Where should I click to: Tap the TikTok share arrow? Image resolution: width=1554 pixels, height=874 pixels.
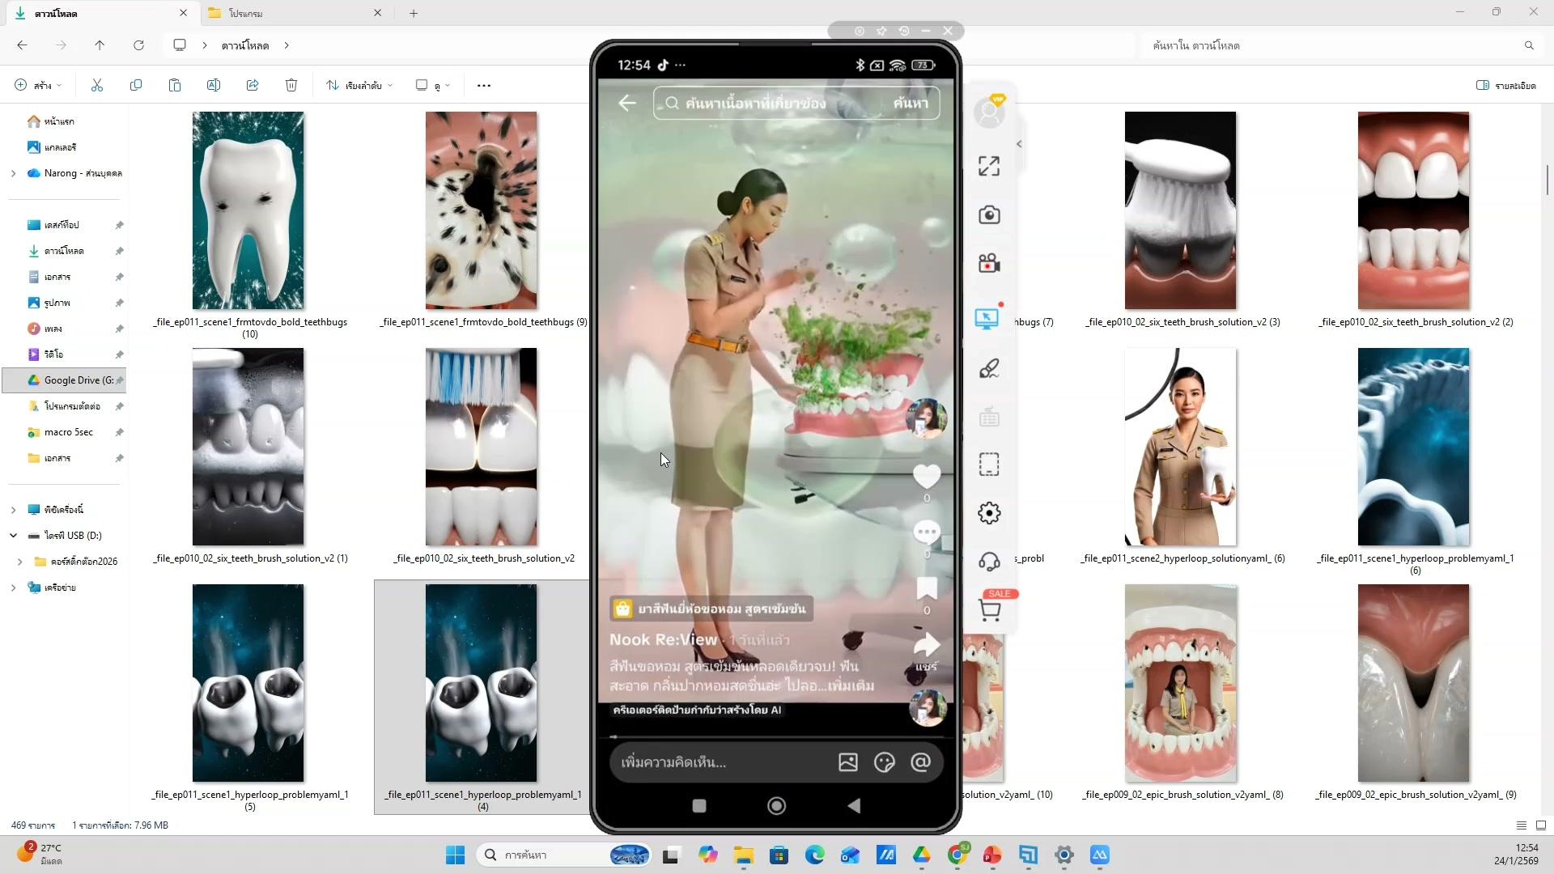927,646
